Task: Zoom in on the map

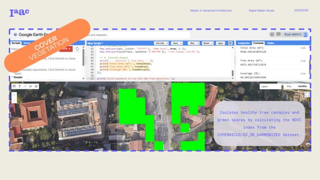Action: [x=14, y=94]
